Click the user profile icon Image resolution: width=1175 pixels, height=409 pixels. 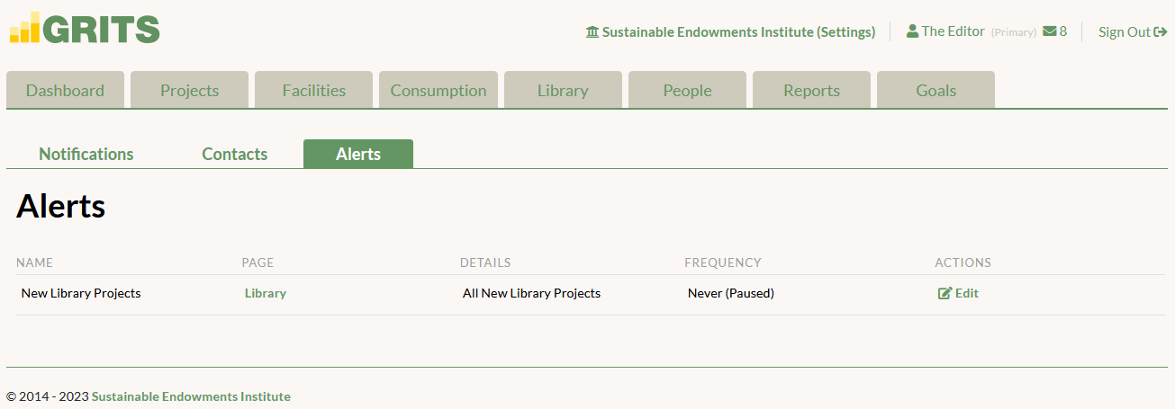pyautogui.click(x=912, y=31)
